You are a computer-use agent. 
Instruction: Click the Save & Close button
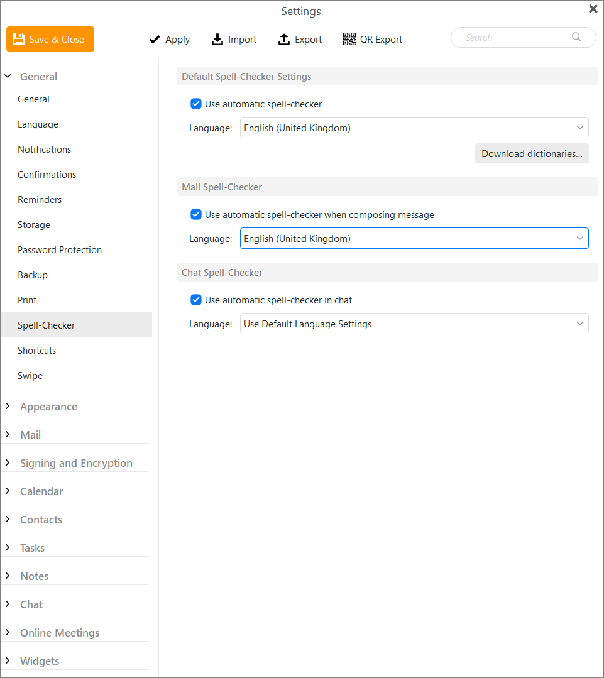[50, 39]
